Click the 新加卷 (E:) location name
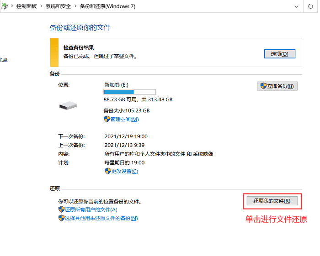This screenshot has height=256, width=320. 116,85
